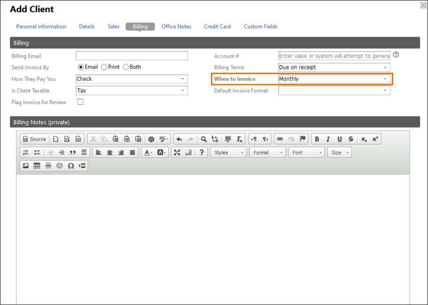Image resolution: width=428 pixels, height=305 pixels.
Task: Open the text color picker
Action: click(x=147, y=152)
